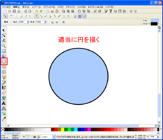The image size is (163, 140).
Task: Open Text and Font dialog icon
Action: point(111,11)
